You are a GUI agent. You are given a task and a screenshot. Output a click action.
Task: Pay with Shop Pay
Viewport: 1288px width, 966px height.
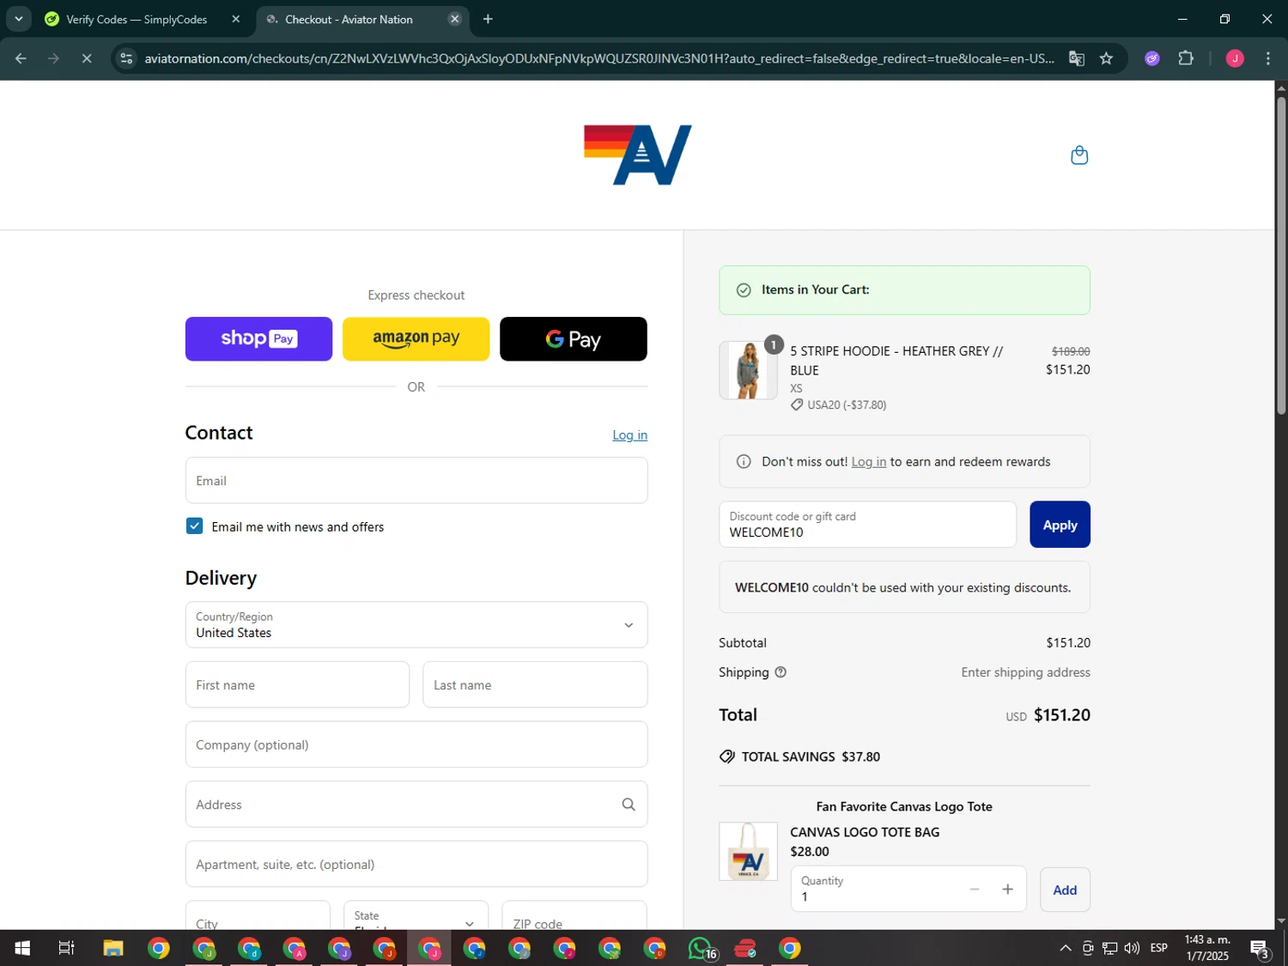click(258, 339)
